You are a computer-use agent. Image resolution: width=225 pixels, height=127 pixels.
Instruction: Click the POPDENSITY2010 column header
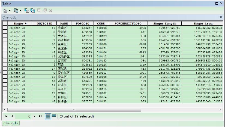(128, 23)
